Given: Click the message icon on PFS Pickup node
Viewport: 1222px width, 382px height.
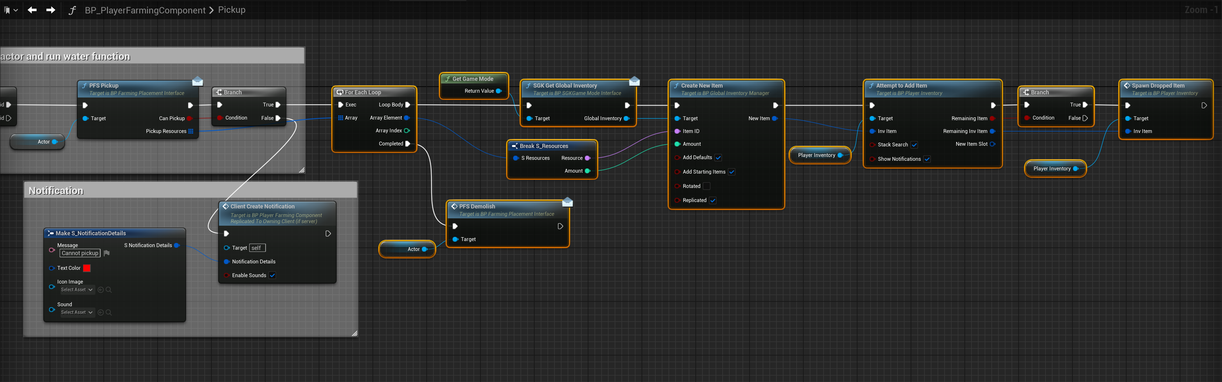Looking at the screenshot, I should click(197, 82).
